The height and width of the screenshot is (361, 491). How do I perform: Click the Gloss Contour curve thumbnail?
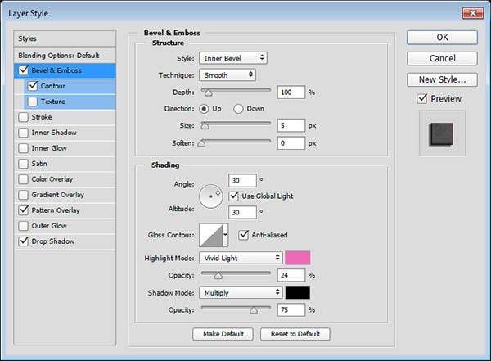[x=210, y=235]
